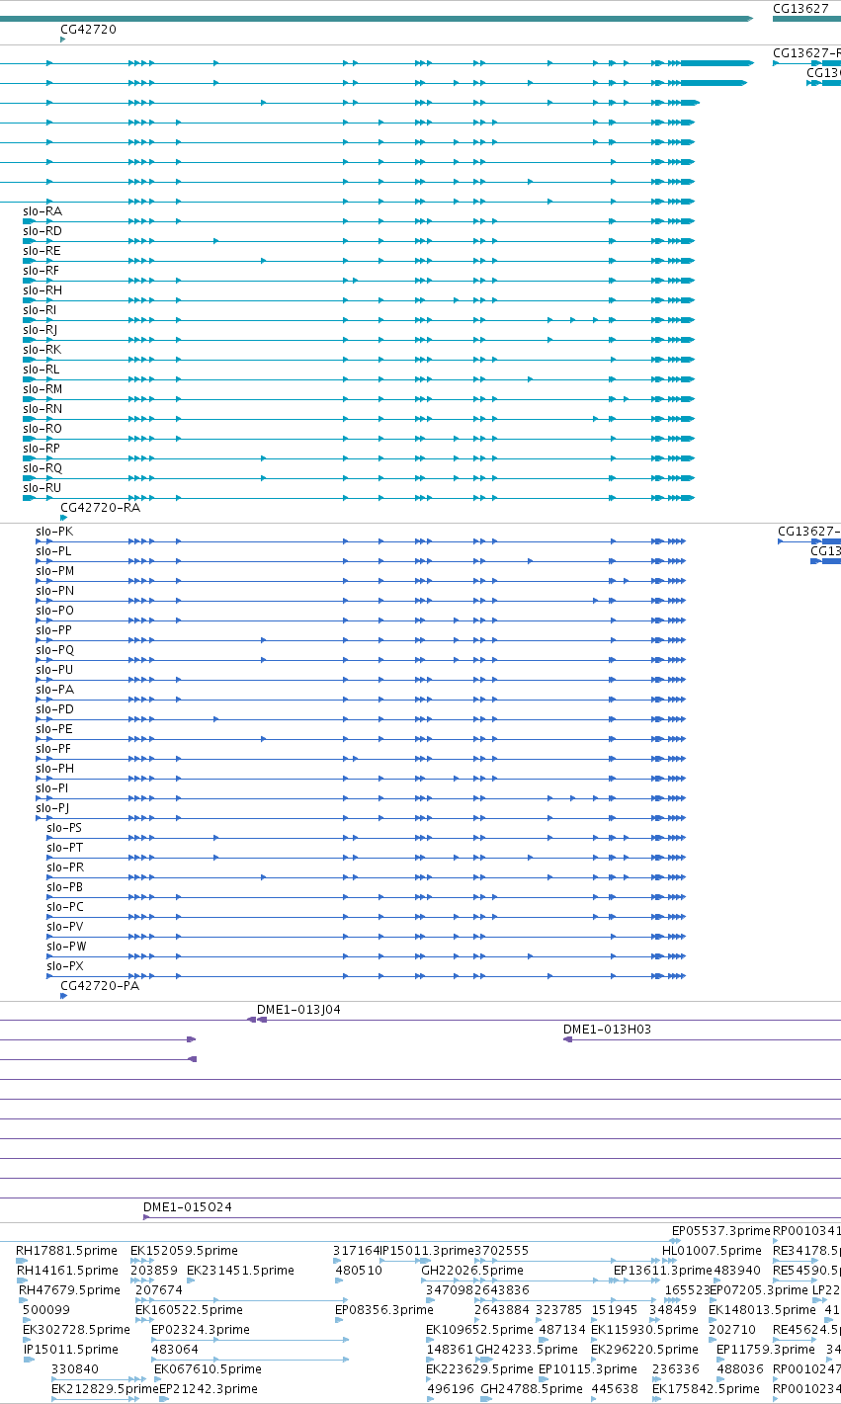Select the slo-PX protein label
Screen dimensions: 841x1404
pyautogui.click(x=65, y=966)
